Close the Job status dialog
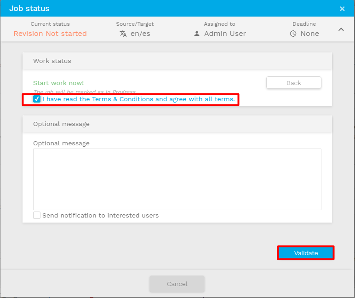The width and height of the screenshot is (355, 298). [342, 9]
